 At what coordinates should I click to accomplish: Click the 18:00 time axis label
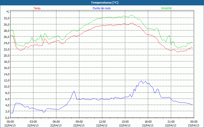coord(148,122)
